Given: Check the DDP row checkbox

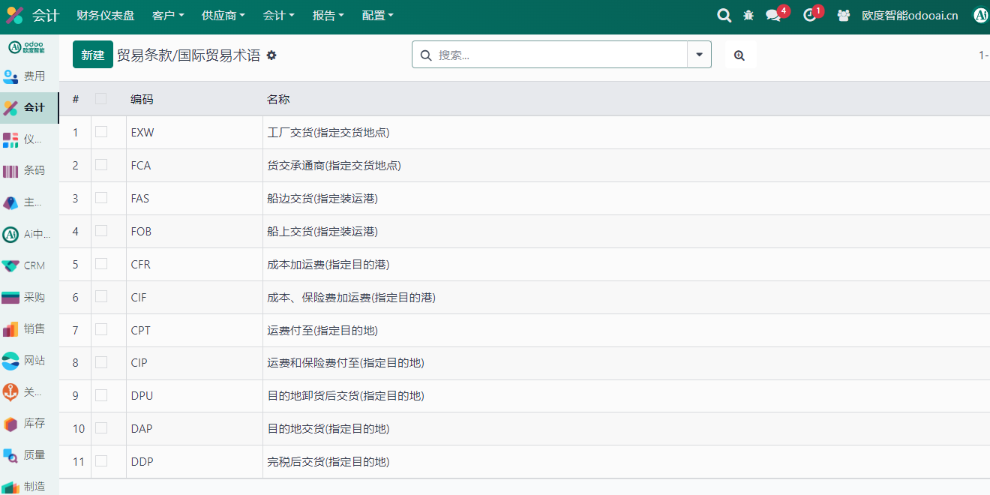Looking at the screenshot, I should [x=101, y=461].
